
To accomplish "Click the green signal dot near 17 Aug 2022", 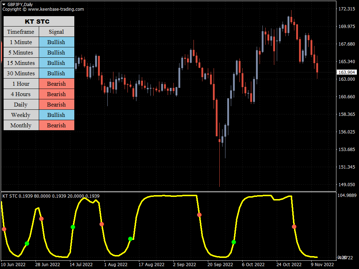I will coord(130,239).
